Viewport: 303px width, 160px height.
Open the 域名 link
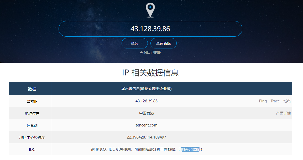(287, 101)
